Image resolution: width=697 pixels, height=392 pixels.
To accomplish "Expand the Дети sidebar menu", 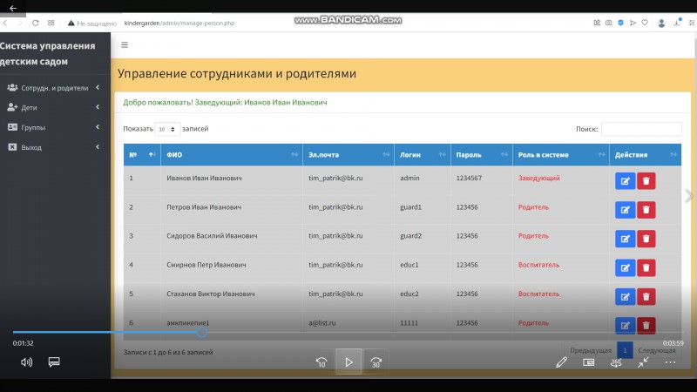I will coord(53,107).
